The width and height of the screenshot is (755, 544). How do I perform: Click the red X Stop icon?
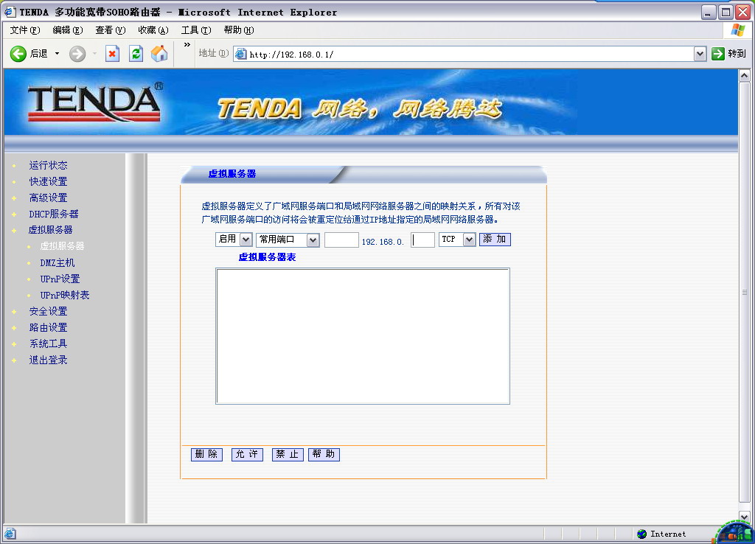click(x=112, y=53)
